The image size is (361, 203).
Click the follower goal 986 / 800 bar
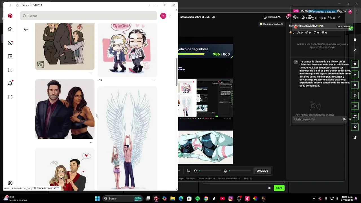tap(206, 54)
